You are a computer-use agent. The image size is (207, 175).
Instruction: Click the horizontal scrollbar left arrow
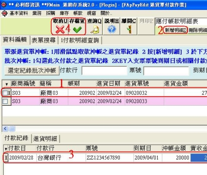(5, 129)
